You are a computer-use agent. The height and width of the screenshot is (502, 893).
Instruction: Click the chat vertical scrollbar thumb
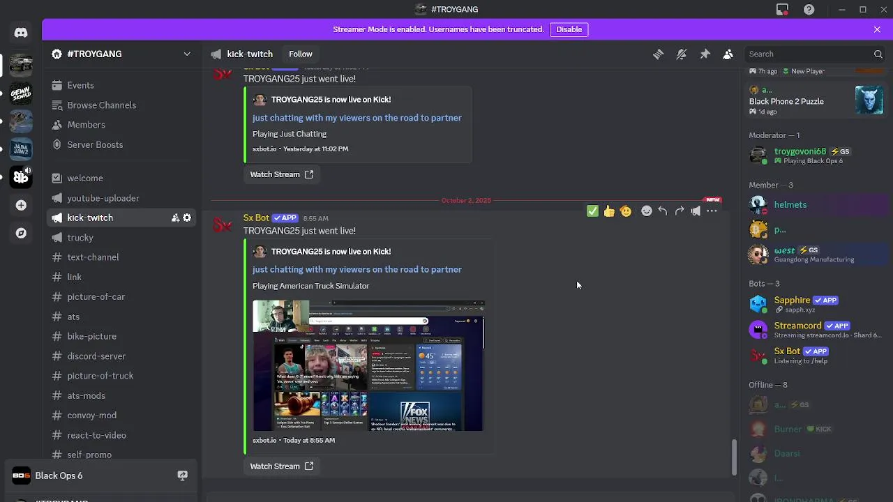point(733,456)
